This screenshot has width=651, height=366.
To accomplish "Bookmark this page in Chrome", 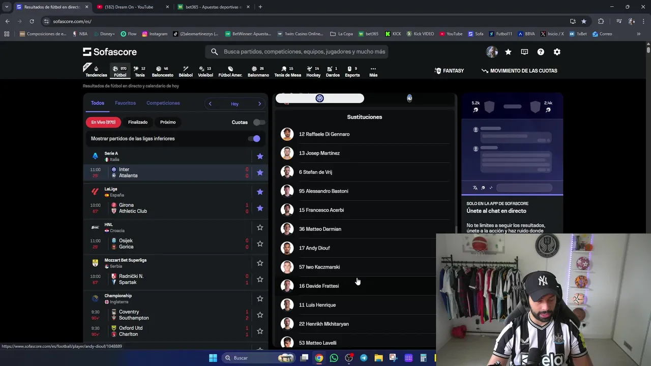I will click(584, 21).
